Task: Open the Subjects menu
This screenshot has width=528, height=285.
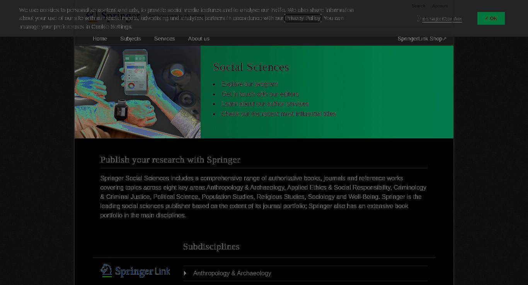Action: 131,39
